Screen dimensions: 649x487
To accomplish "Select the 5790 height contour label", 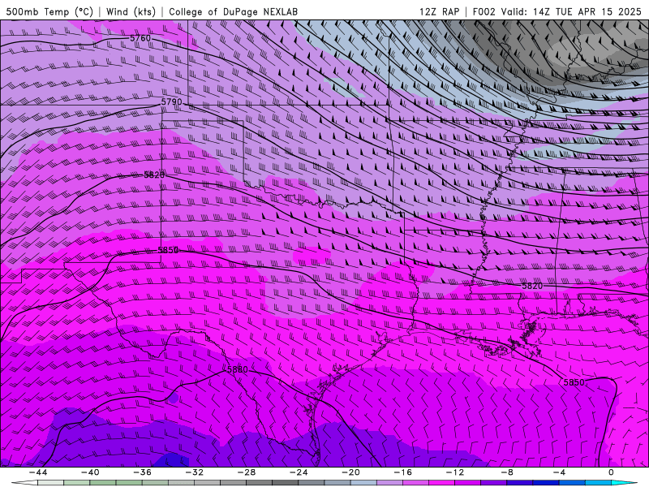I will [x=171, y=102].
